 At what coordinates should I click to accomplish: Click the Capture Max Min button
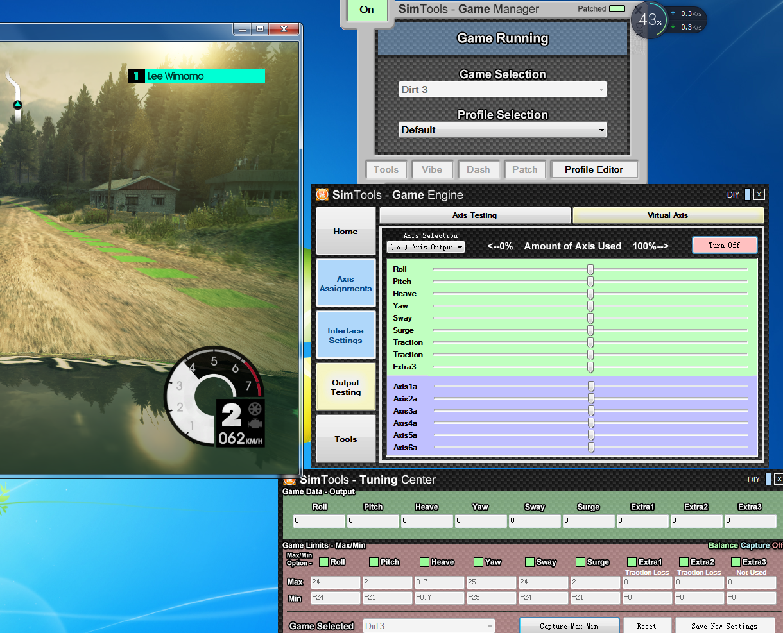pos(569,626)
